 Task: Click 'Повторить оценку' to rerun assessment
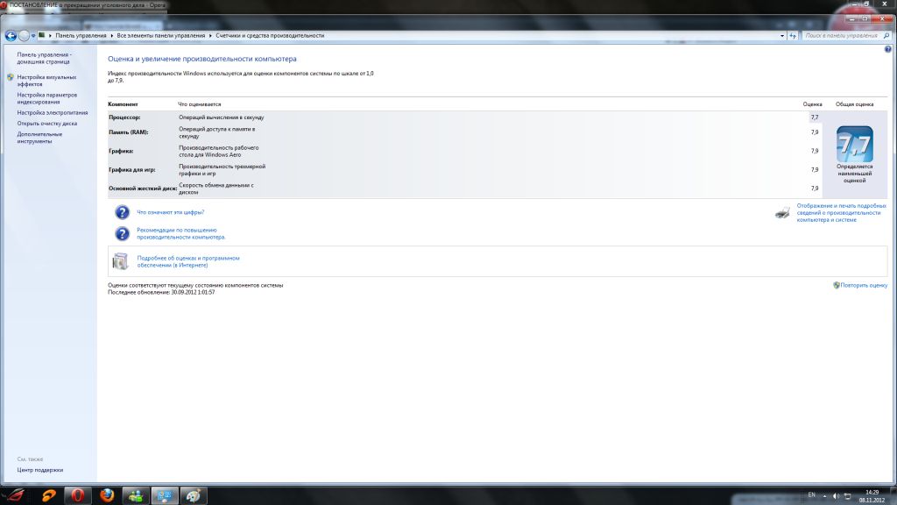coord(864,285)
